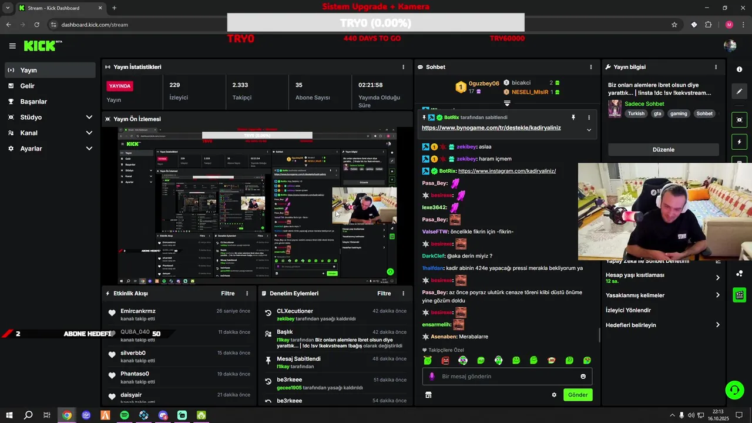Open taskbar search magnifier
The height and width of the screenshot is (423, 752).
28,415
